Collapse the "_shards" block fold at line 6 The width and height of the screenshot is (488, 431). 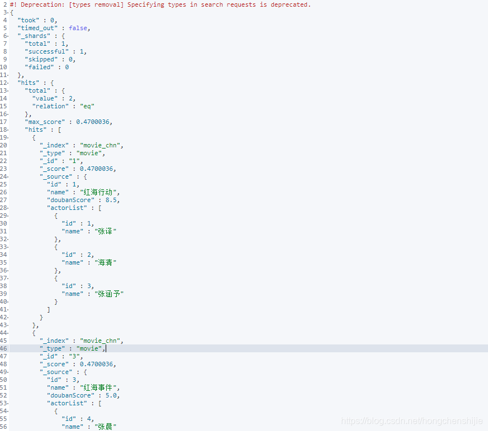click(8, 36)
